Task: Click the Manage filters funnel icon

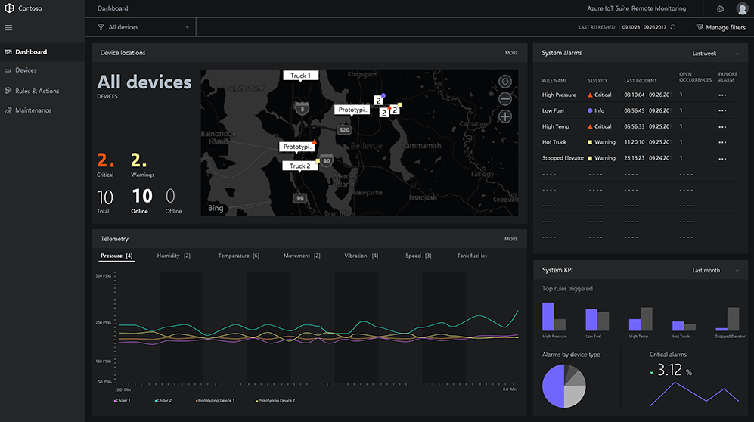Action: tap(700, 27)
